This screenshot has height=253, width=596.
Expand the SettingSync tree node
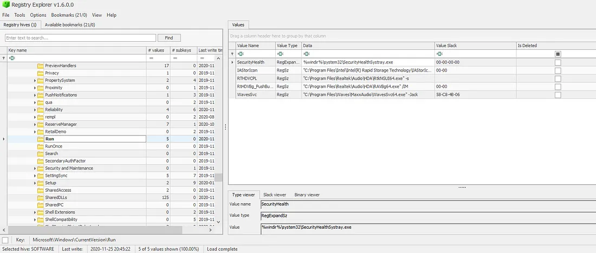(35, 176)
